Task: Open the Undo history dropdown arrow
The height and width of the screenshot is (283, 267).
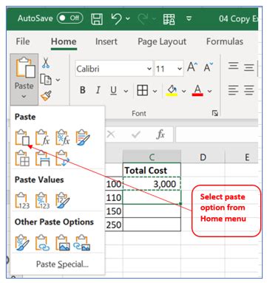Action: pyautogui.click(x=128, y=18)
